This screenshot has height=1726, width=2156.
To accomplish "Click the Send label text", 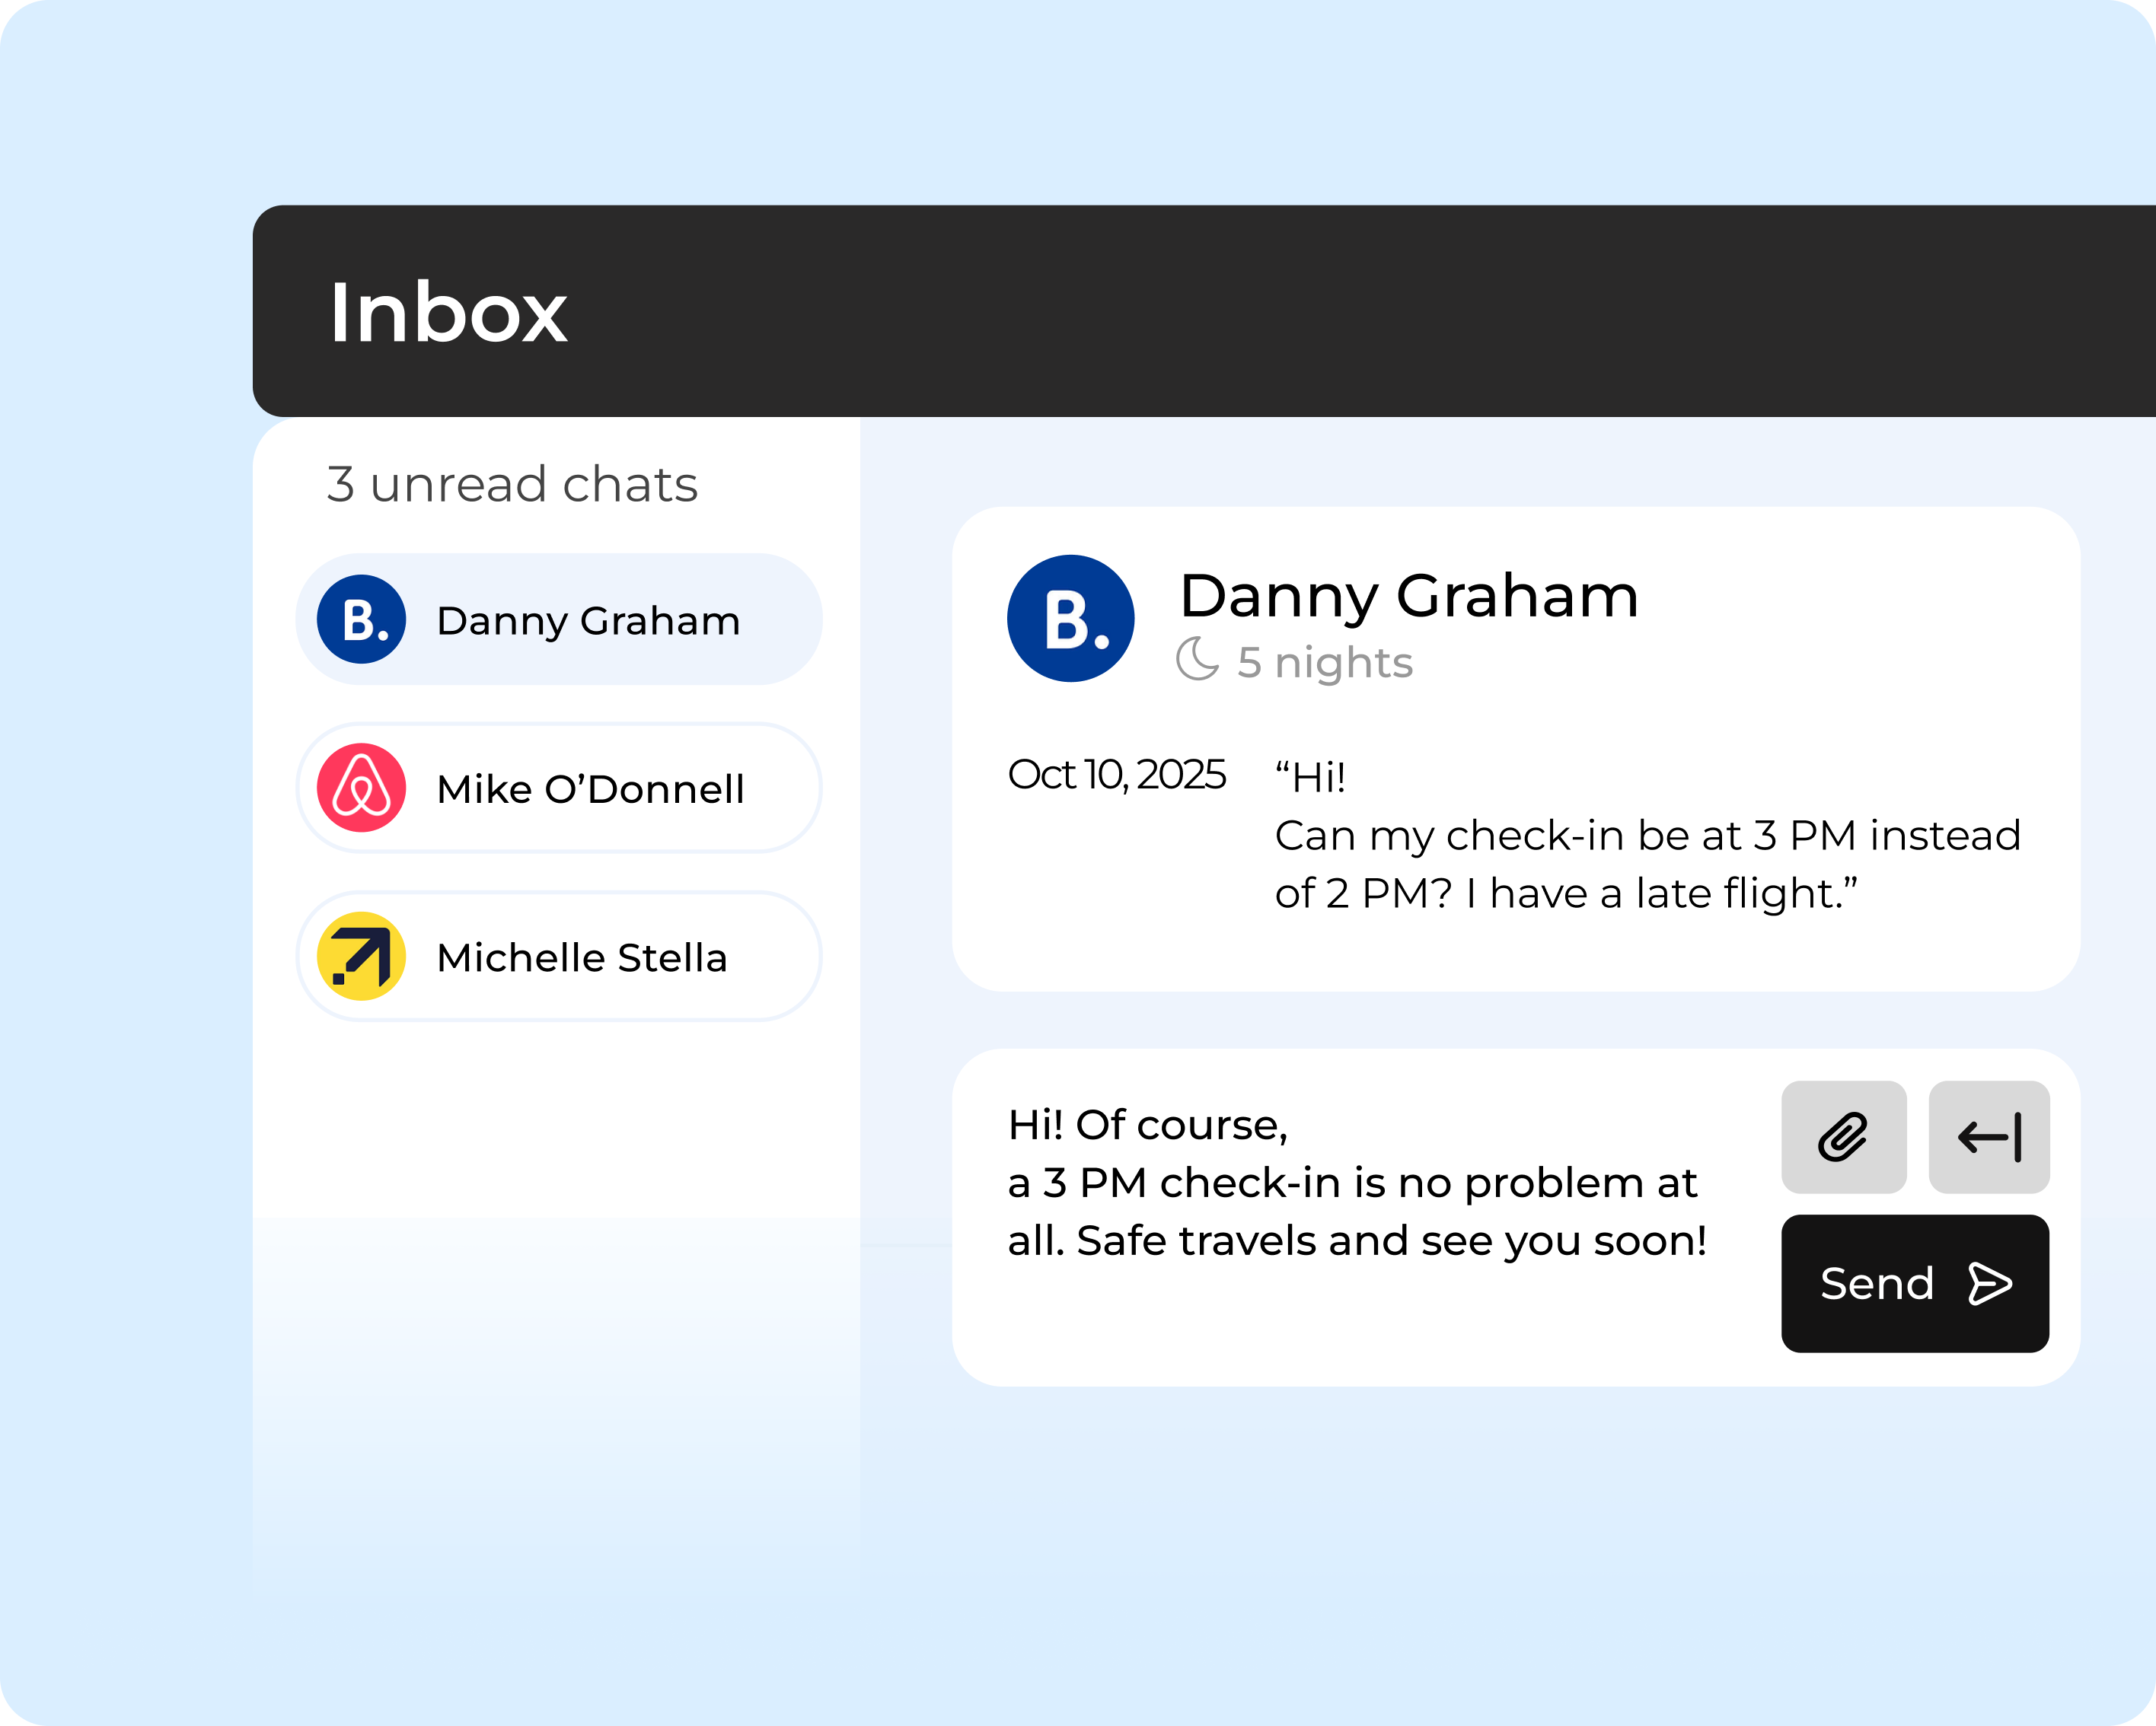I will (1876, 1283).
